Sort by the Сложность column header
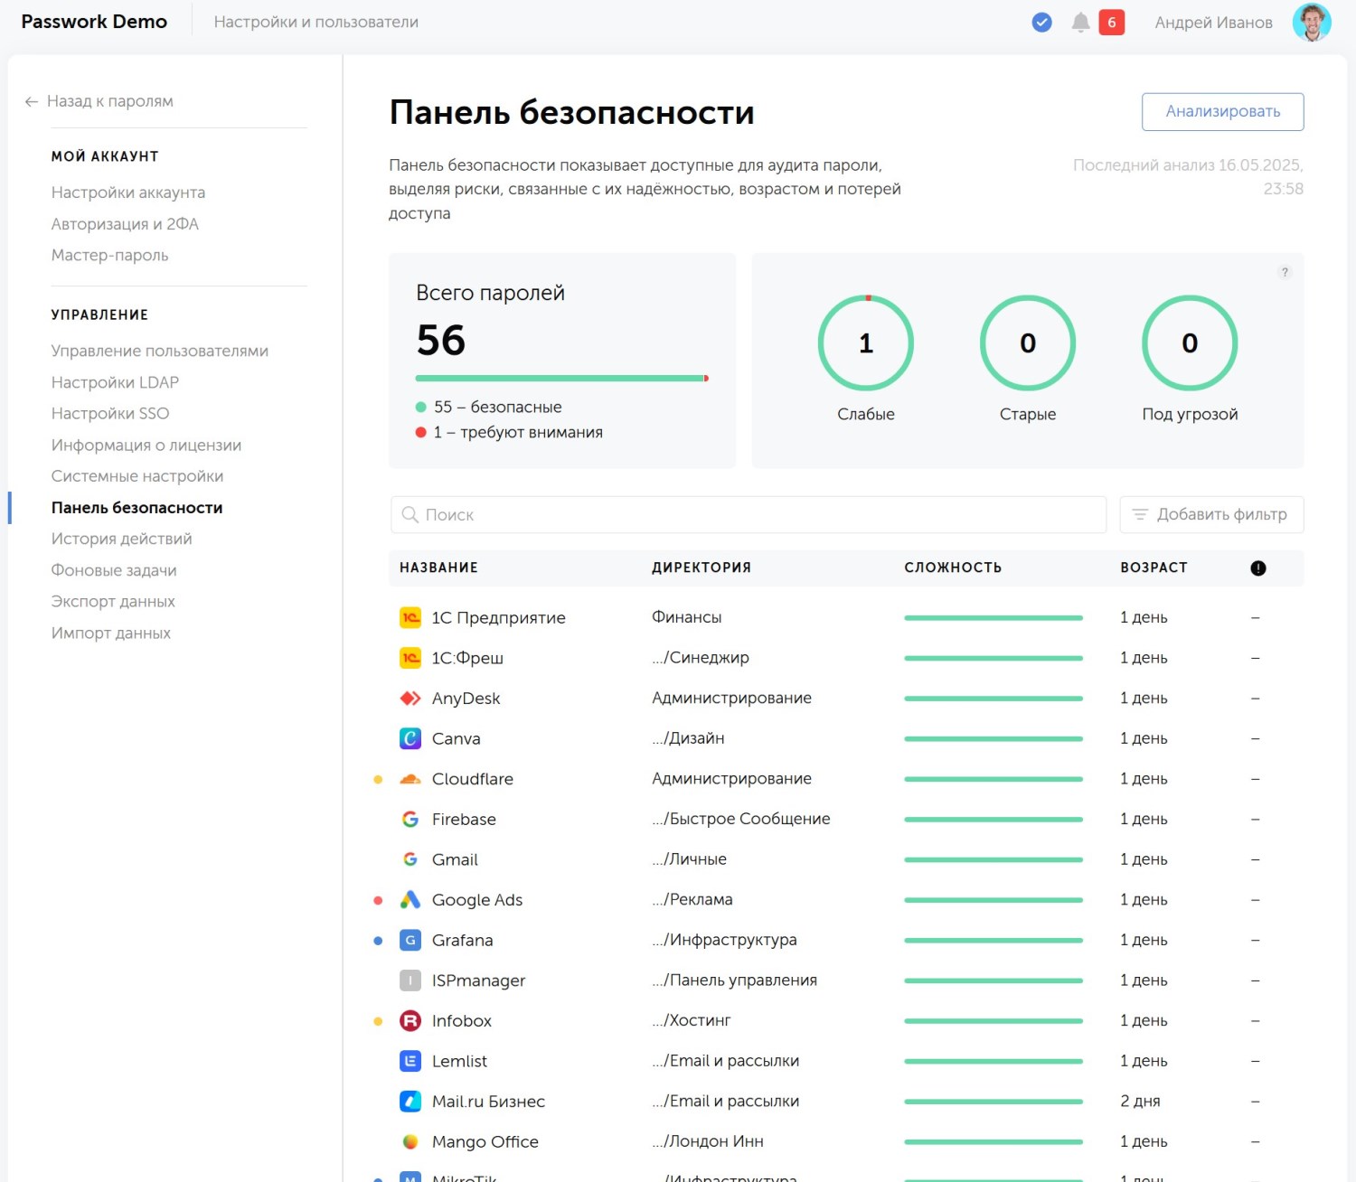Screen dimensions: 1356x1182 (x=953, y=568)
